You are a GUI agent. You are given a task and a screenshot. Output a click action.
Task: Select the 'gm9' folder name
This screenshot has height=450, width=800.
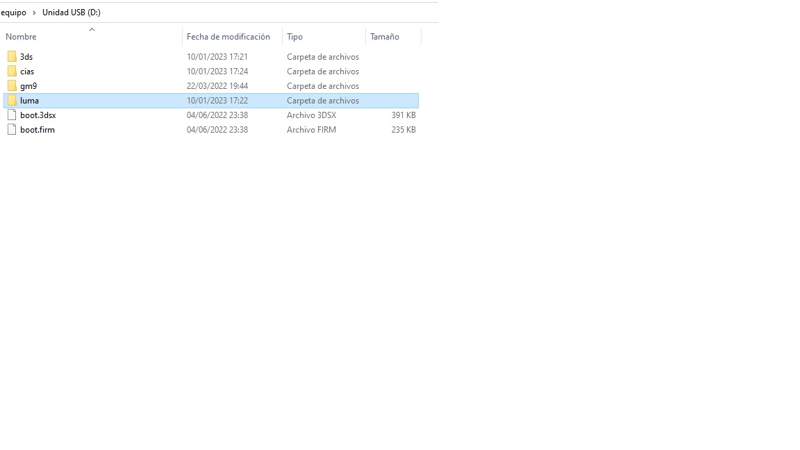point(28,85)
